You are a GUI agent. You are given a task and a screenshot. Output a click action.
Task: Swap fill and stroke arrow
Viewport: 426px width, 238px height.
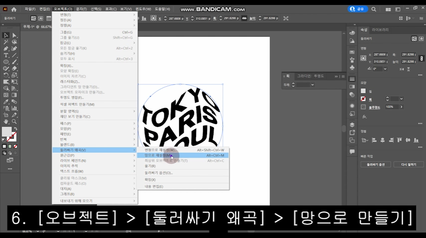point(15,129)
